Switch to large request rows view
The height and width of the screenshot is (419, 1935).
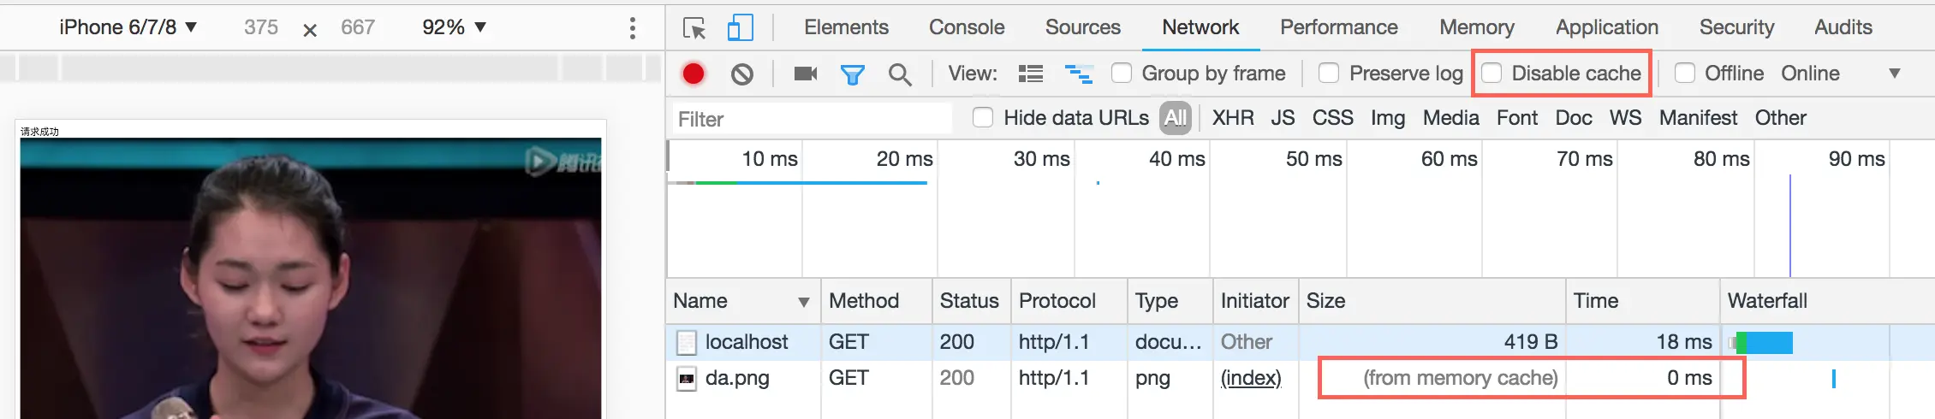(x=1031, y=74)
